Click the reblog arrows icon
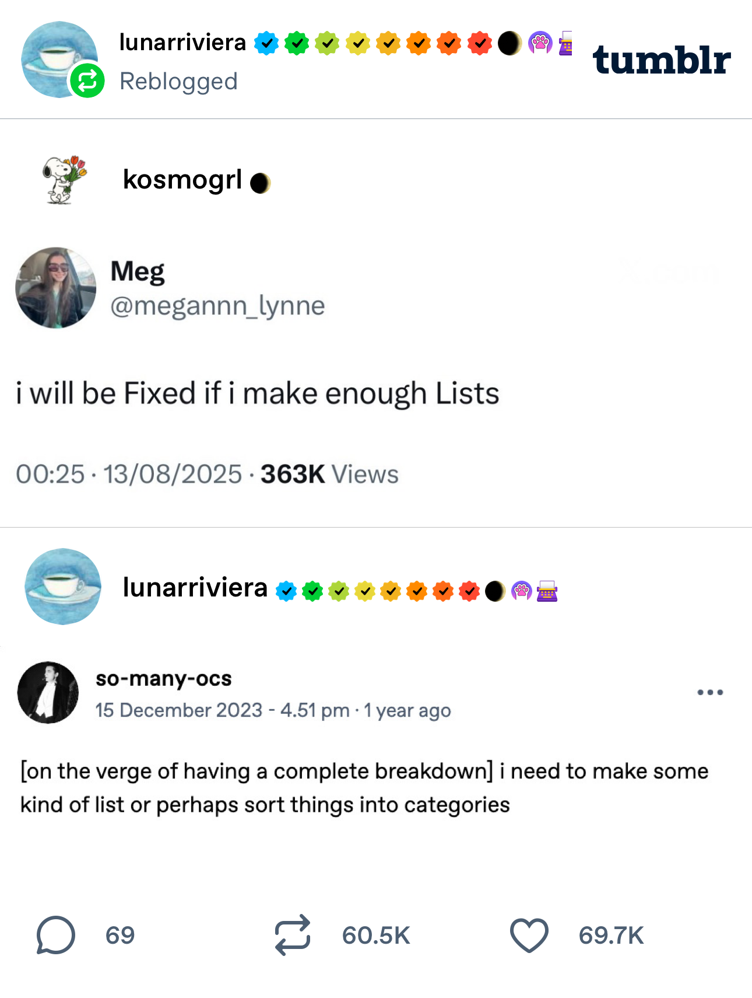 pos(293,935)
